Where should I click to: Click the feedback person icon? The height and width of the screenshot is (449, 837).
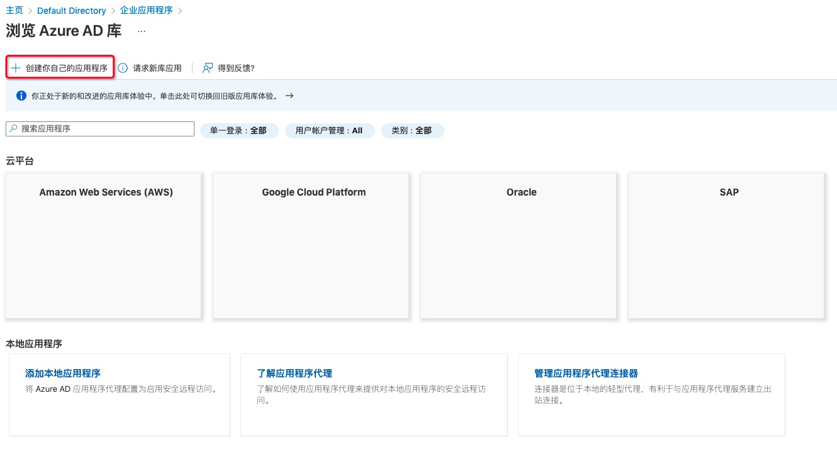click(x=208, y=68)
